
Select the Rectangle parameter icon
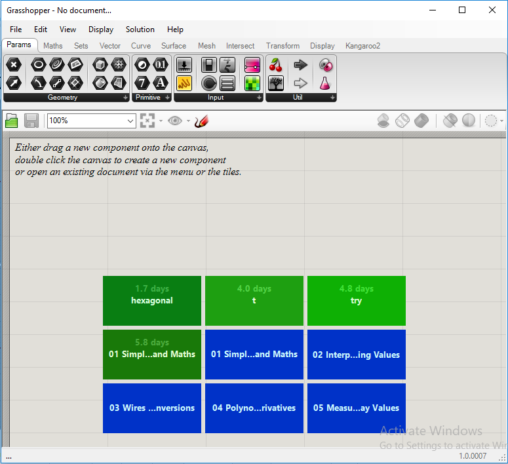coord(75,65)
